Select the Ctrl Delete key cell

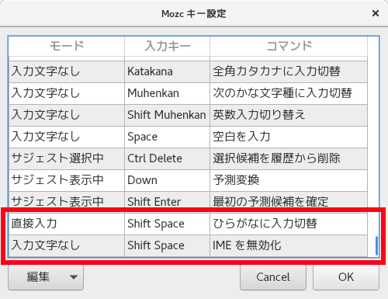(167, 158)
